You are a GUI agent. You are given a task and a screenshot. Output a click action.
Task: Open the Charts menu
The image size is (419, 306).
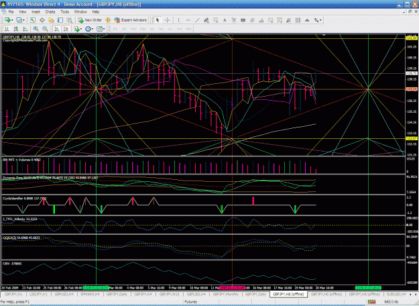point(50,12)
